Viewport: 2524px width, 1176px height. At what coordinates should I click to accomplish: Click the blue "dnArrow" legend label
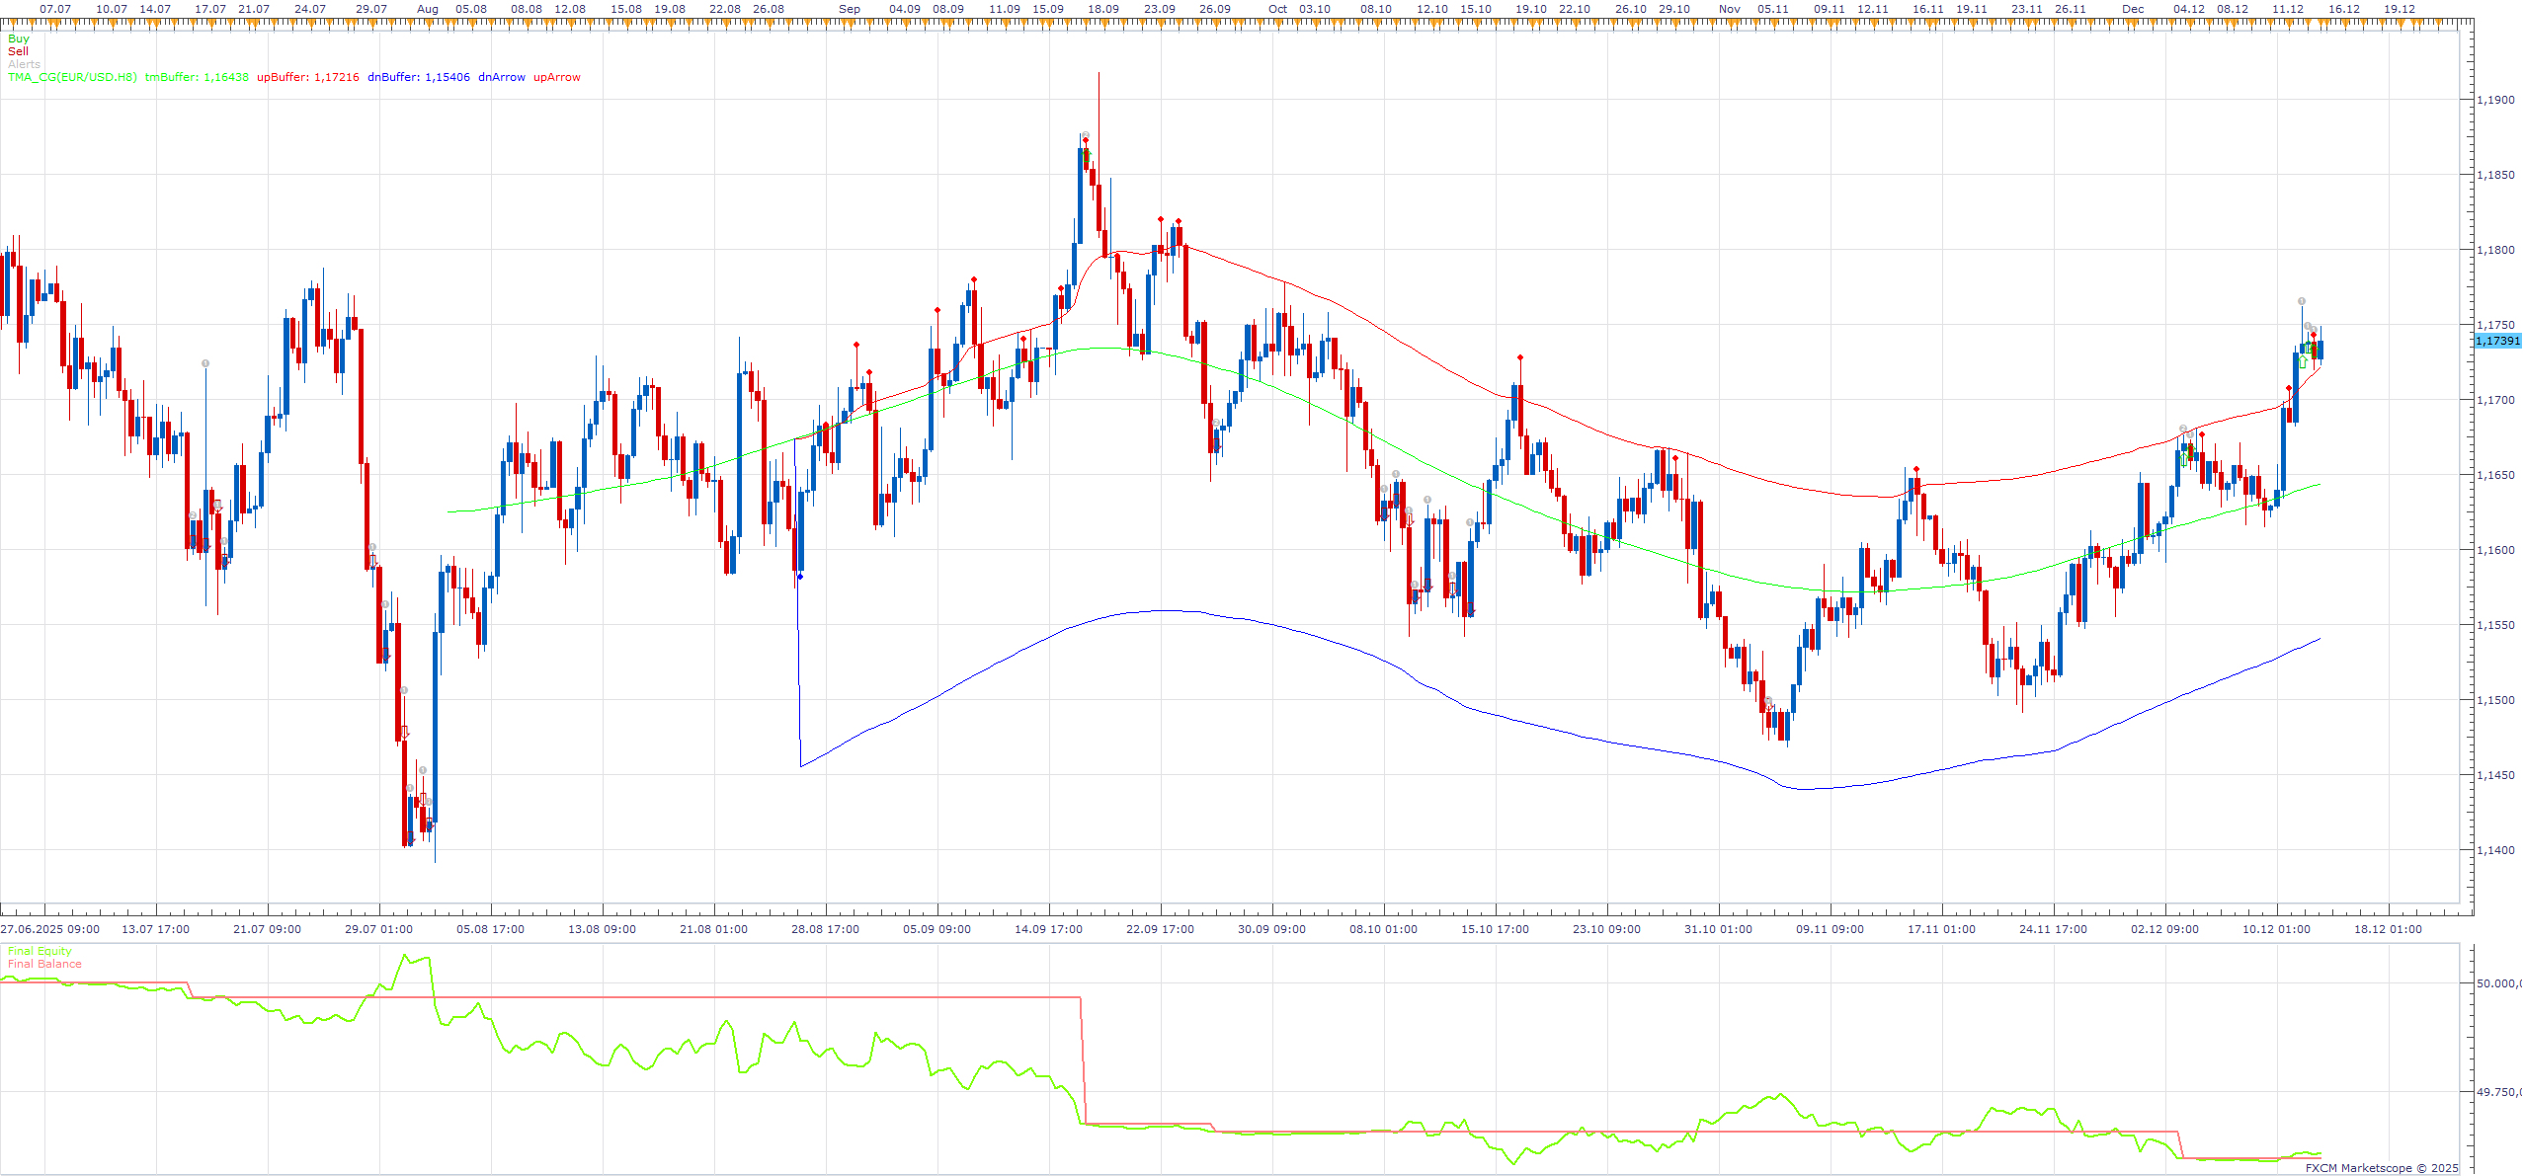point(502,77)
